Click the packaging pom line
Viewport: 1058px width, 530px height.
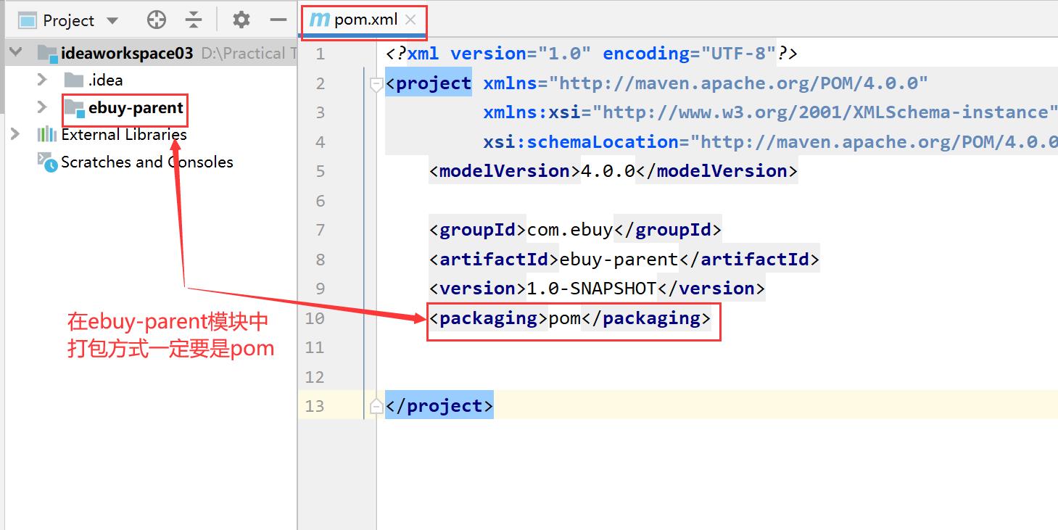pos(570,318)
